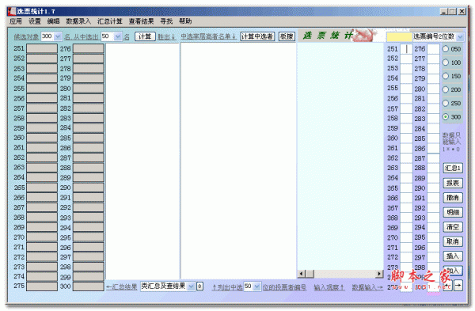Click the 汇总1 button

point(453,168)
